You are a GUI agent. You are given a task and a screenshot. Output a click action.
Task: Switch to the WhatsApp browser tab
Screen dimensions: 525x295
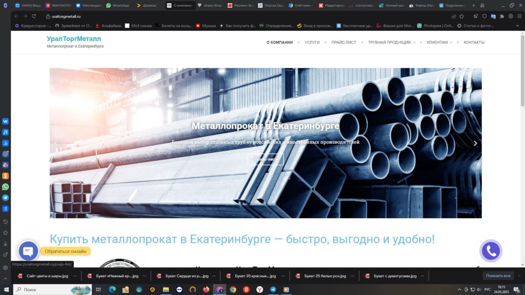[x=118, y=5]
